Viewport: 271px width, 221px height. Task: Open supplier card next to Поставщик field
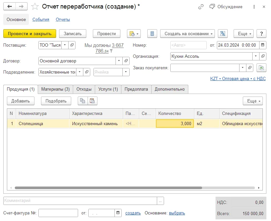pyautogui.click(x=72, y=45)
